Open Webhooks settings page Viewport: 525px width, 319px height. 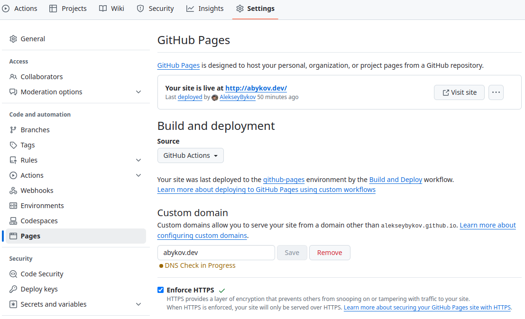76,191
